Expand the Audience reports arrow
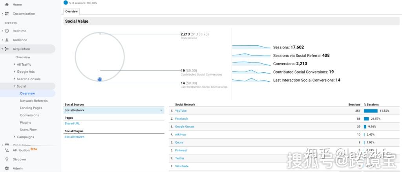 [2, 40]
